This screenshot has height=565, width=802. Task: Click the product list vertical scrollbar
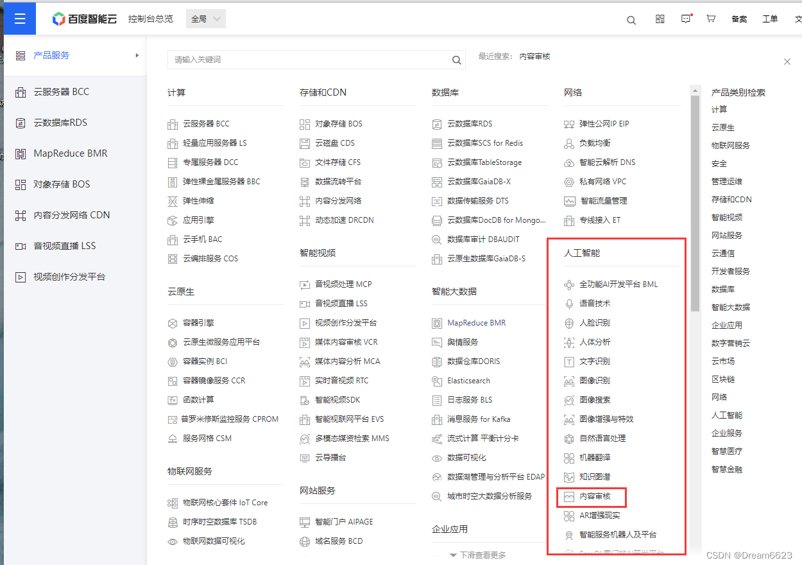point(695,204)
